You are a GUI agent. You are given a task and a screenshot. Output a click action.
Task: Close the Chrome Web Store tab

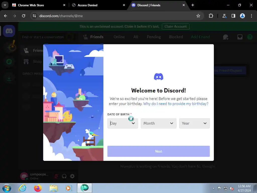[64, 5]
